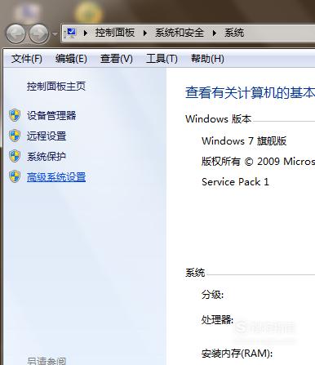Screen dimensions: 315x365
Task: Go to 控制面板主页 link
Action: [x=56, y=87]
